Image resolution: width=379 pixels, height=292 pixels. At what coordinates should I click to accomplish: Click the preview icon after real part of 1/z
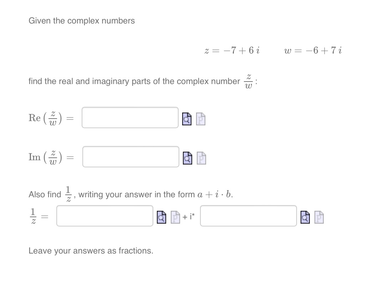[175, 217]
